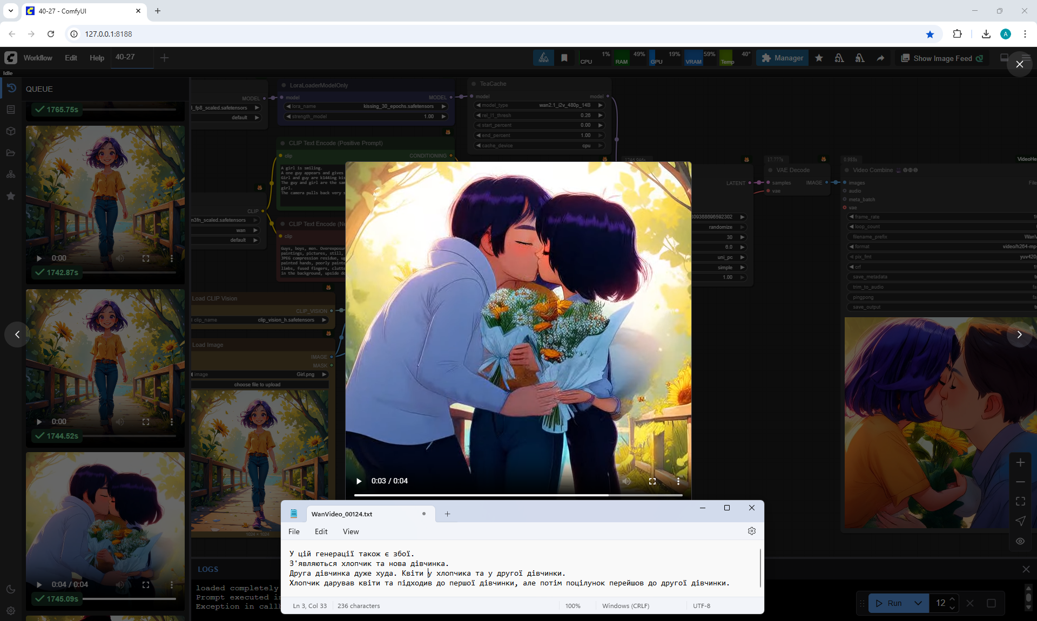The width and height of the screenshot is (1037, 621).
Task: Click the bookmark icon in top toolbar
Action: (x=564, y=58)
